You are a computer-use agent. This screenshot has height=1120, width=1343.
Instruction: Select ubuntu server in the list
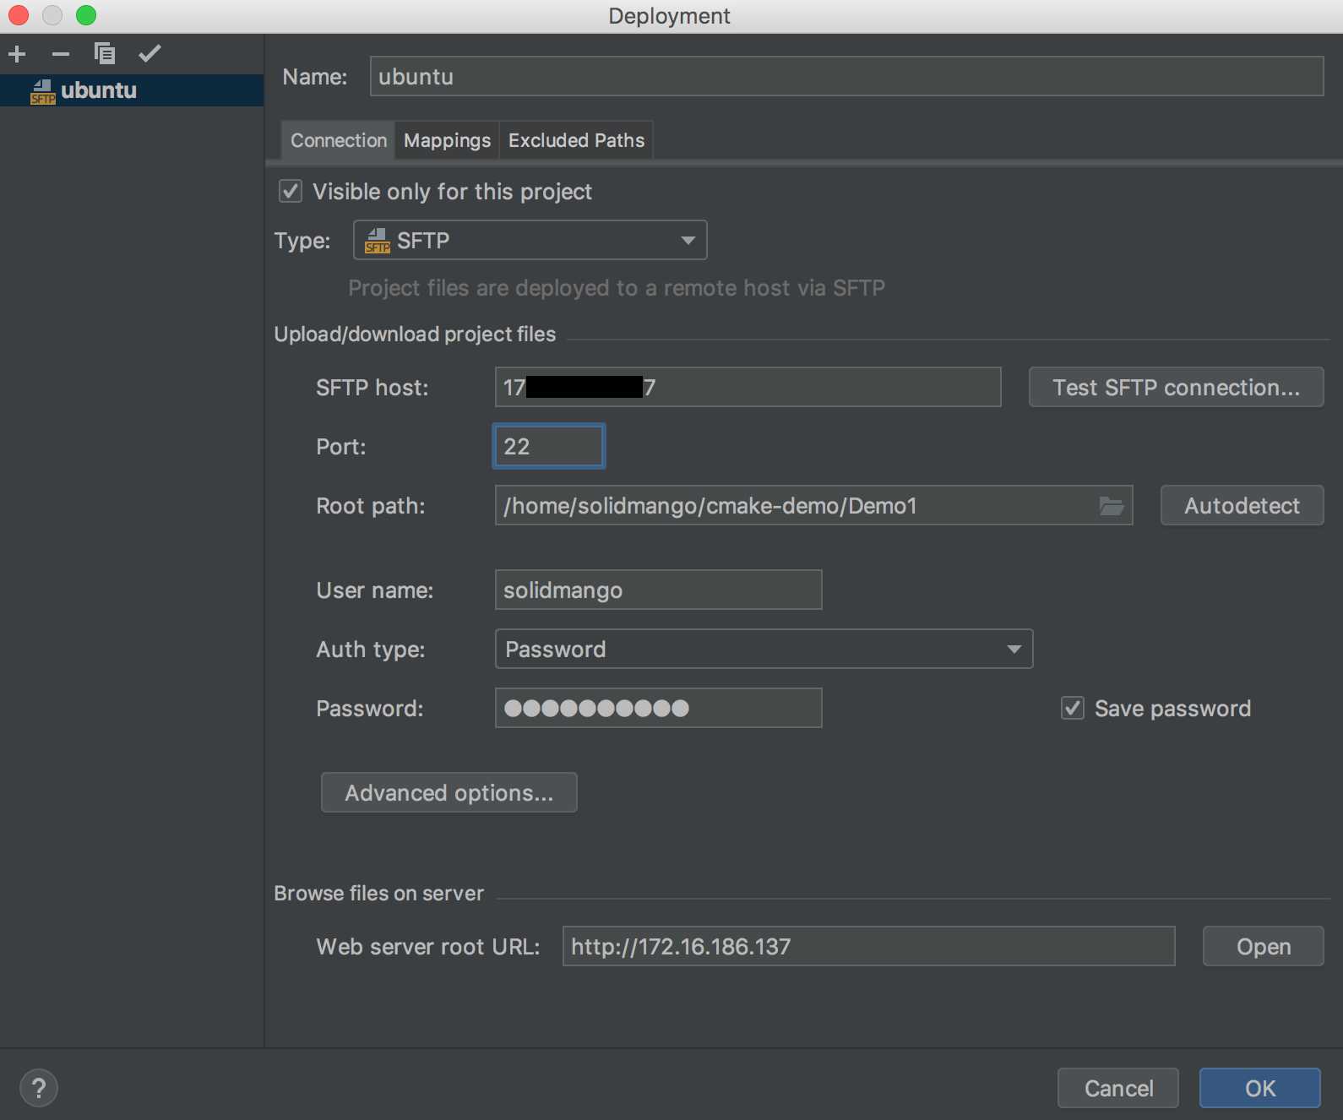tap(132, 90)
